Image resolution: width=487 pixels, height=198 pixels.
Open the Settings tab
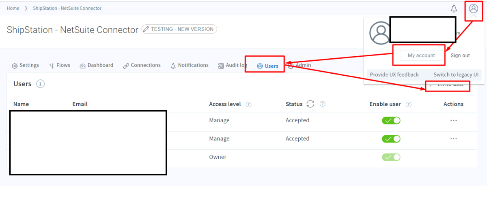tap(25, 65)
